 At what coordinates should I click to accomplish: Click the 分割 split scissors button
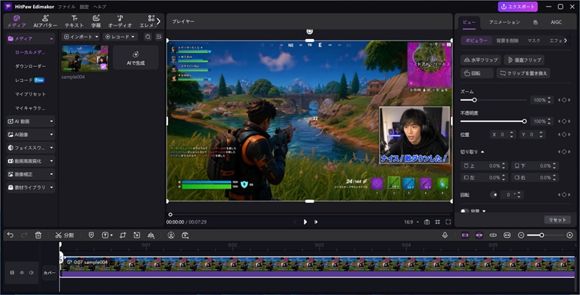pyautogui.click(x=64, y=235)
